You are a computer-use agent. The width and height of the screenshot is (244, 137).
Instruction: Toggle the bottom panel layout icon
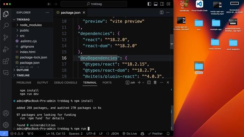tap(156, 4)
